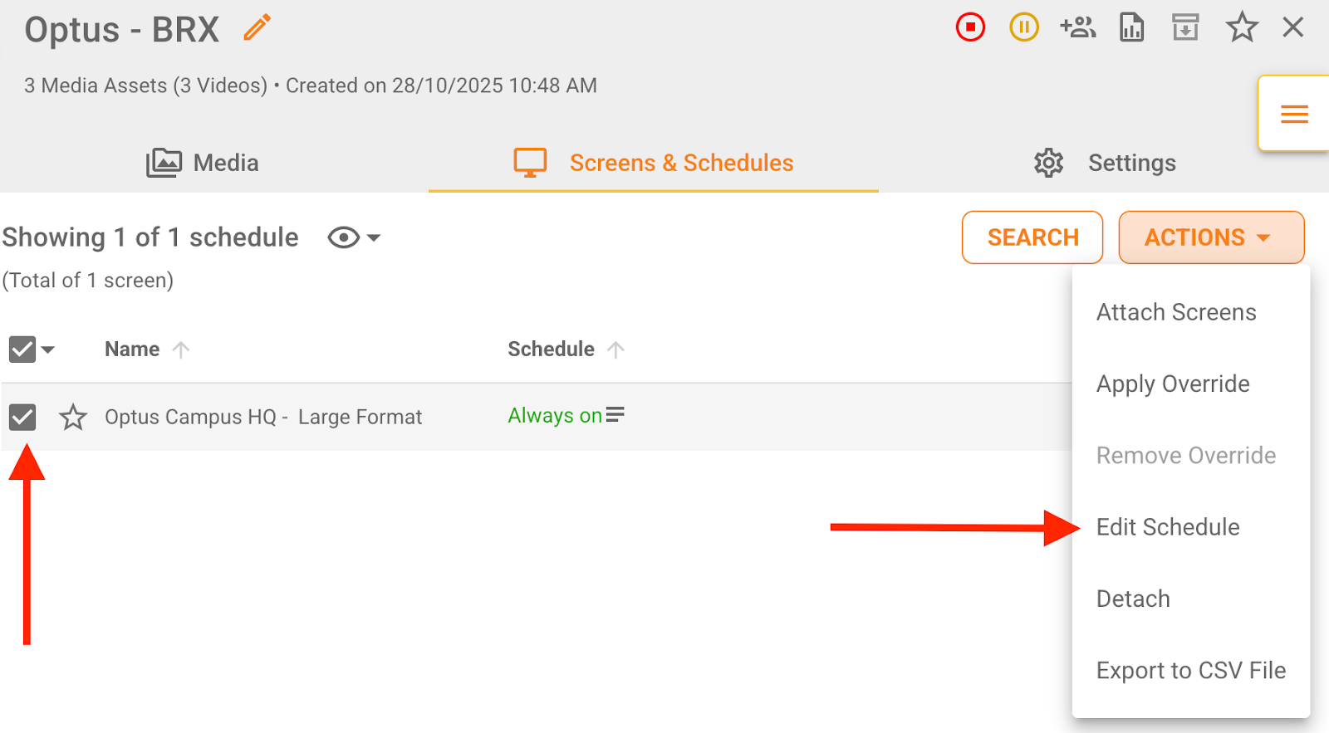Click the archive download box icon

click(1185, 27)
